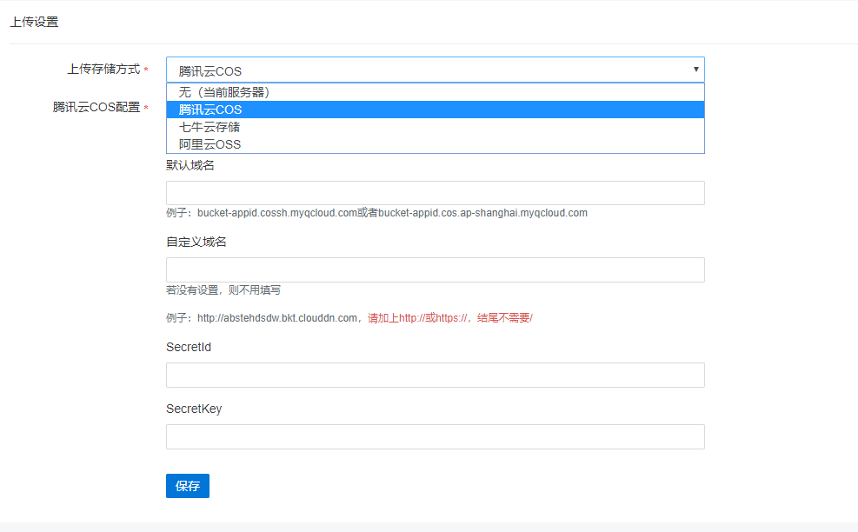Focus the 自定义域名 input field
Screen dimensions: 858x532
tap(435, 269)
